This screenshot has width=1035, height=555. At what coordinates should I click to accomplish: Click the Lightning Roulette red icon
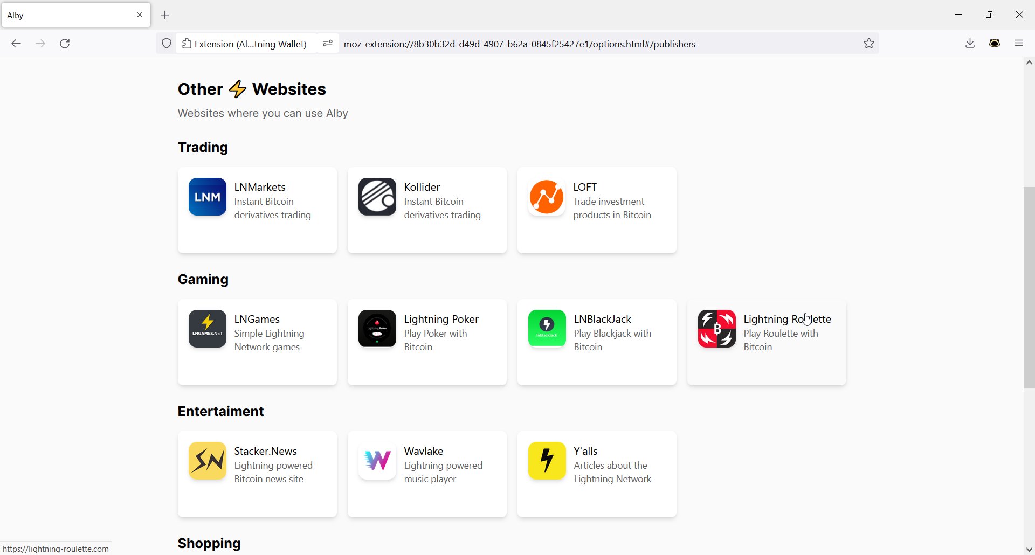717,329
